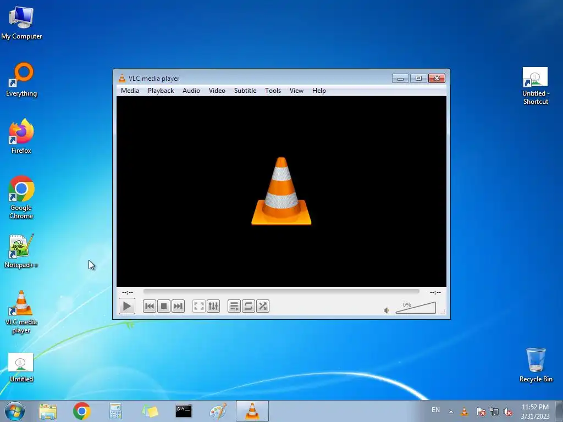
Task: Set volume on the triangular volume slider
Action: click(416, 308)
